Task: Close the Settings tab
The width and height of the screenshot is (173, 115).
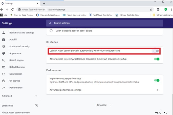Action: click(37, 4)
